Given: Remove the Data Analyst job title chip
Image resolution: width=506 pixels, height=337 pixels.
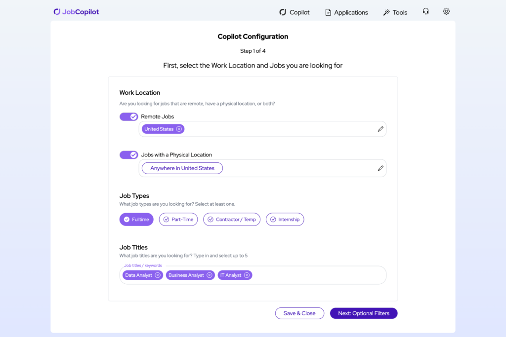Looking at the screenshot, I should [158, 275].
